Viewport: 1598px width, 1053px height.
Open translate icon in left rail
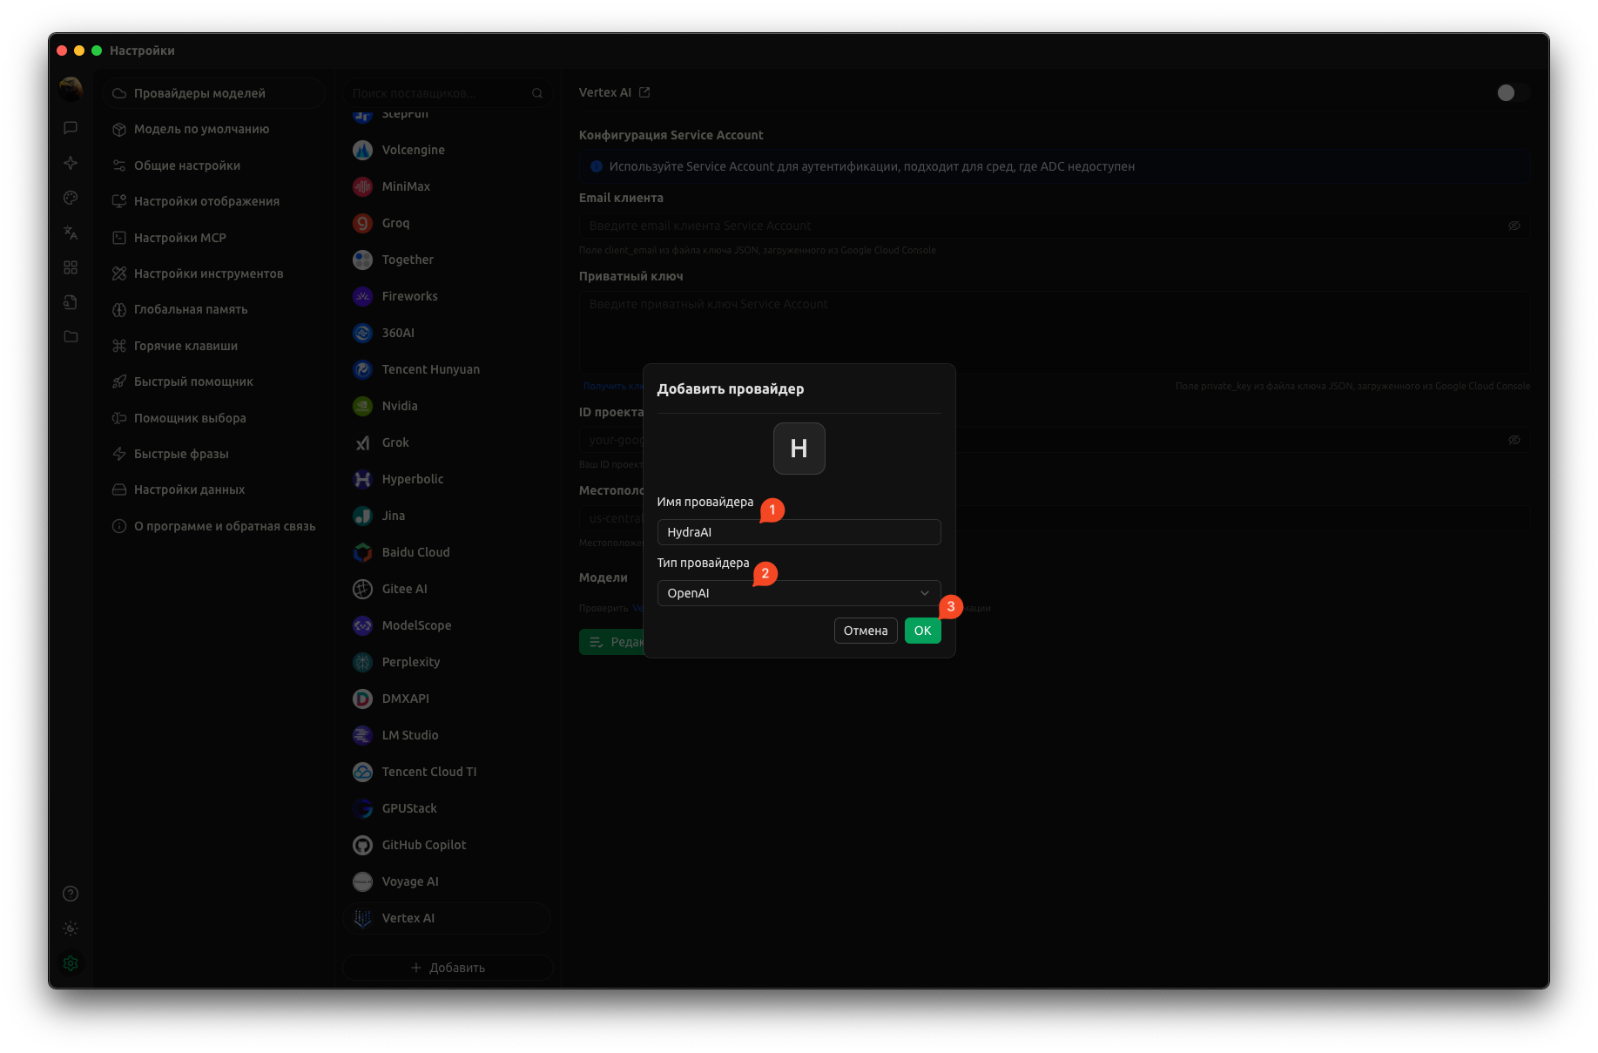pos(71,233)
